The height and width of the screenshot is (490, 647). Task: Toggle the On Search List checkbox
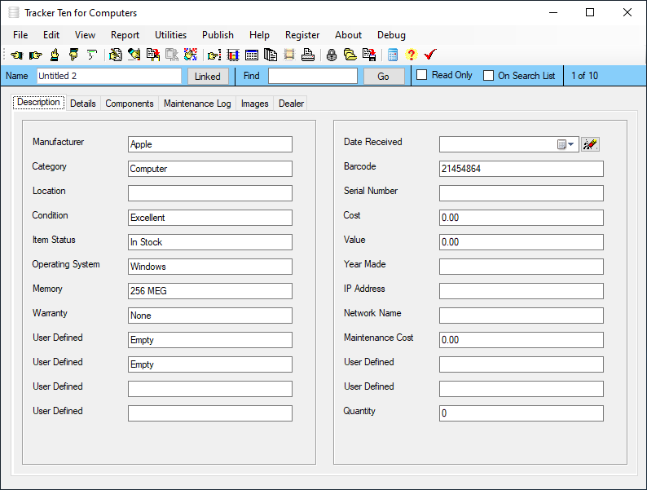coord(489,76)
